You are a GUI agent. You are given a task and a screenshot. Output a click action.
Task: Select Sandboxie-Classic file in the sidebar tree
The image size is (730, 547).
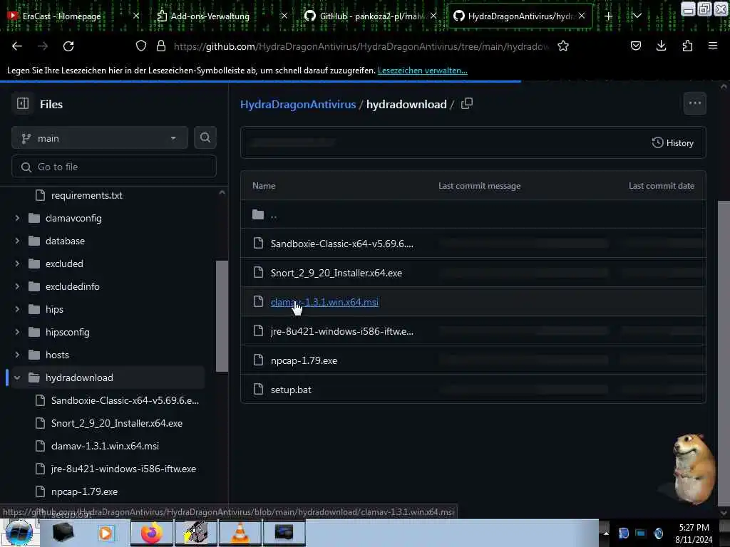coord(125,400)
